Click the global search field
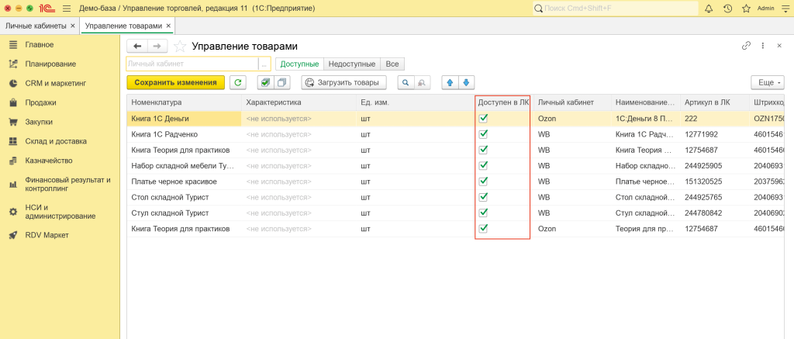This screenshot has width=794, height=339. [615, 9]
